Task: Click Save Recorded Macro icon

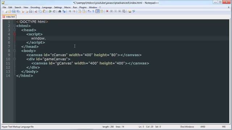Action: (x=124, y=11)
